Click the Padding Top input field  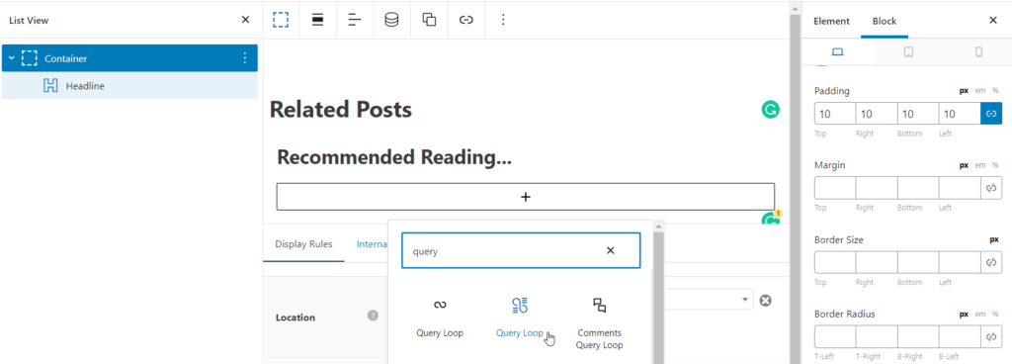tap(834, 114)
